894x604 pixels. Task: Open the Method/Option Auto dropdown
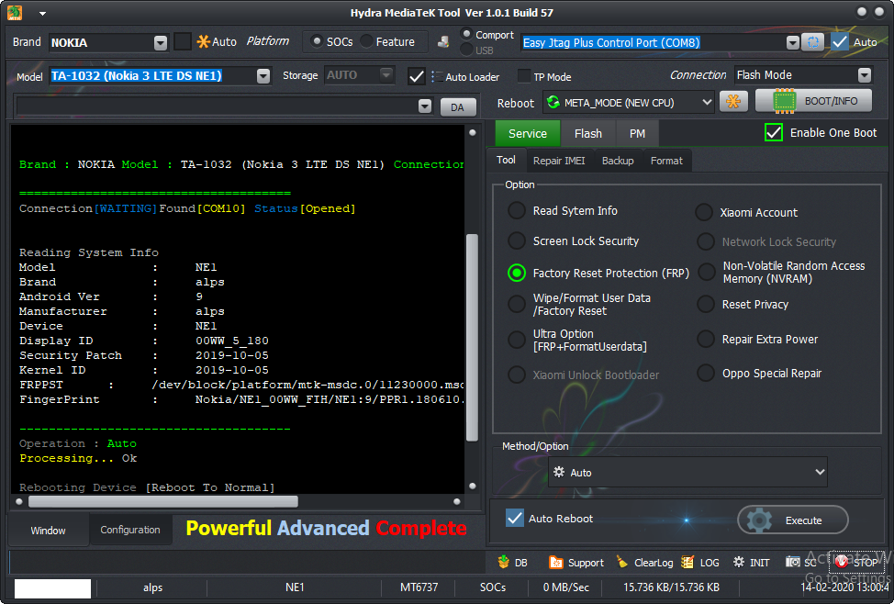point(687,472)
